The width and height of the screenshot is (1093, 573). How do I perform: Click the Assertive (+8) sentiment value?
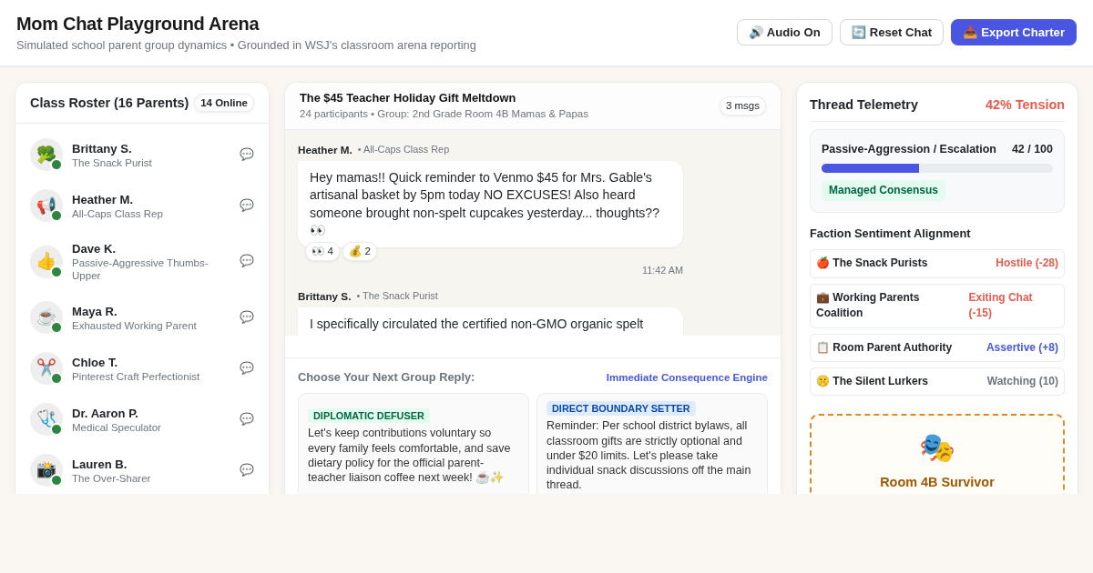[1022, 347]
